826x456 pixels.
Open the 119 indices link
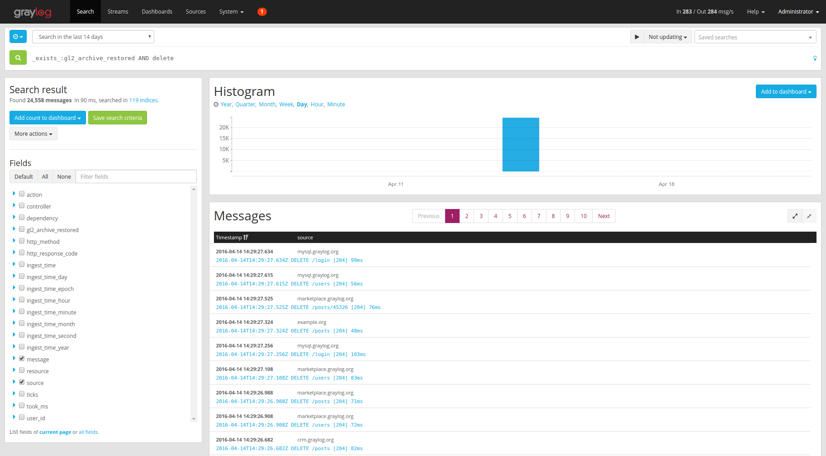143,100
